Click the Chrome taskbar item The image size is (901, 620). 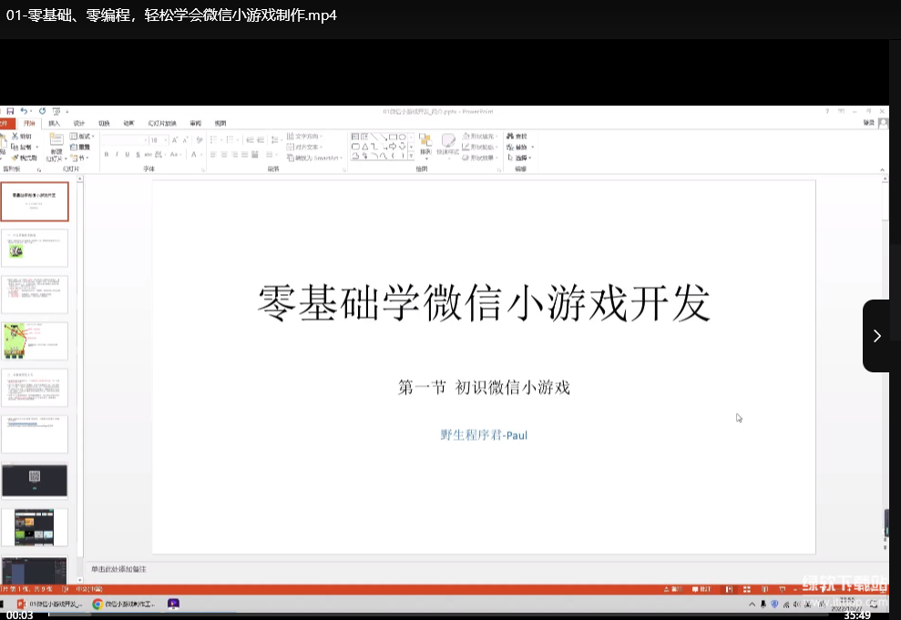pos(124,604)
